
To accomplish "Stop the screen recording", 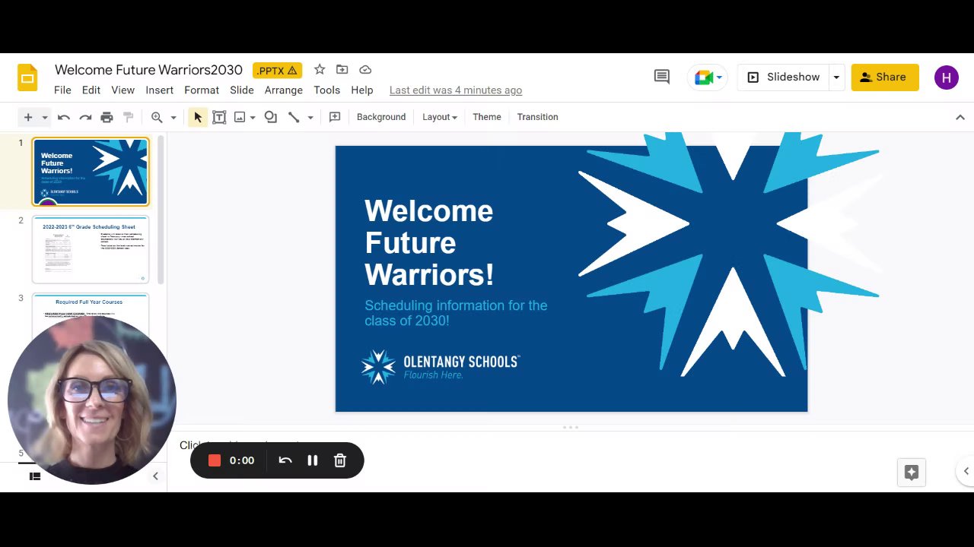I will click(x=215, y=460).
